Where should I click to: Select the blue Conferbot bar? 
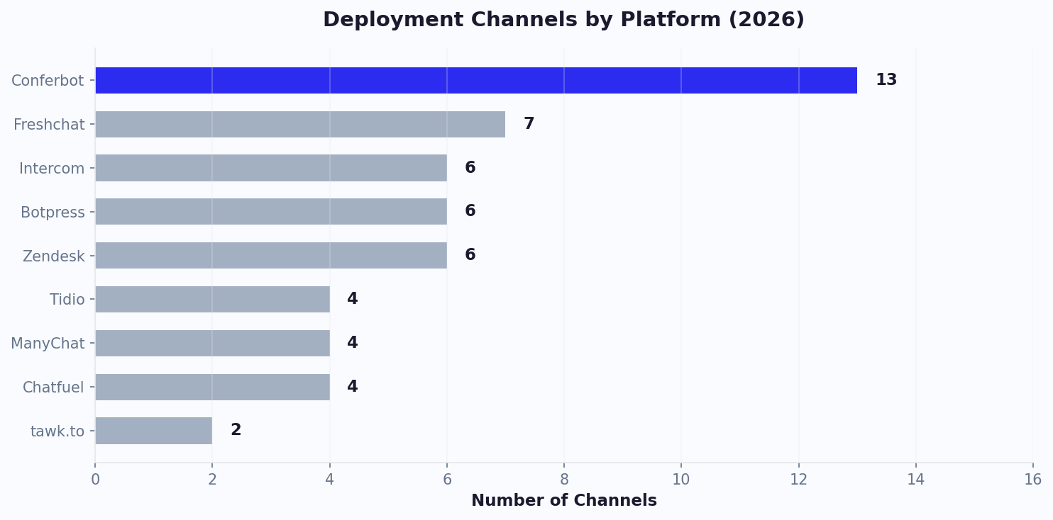(x=475, y=80)
